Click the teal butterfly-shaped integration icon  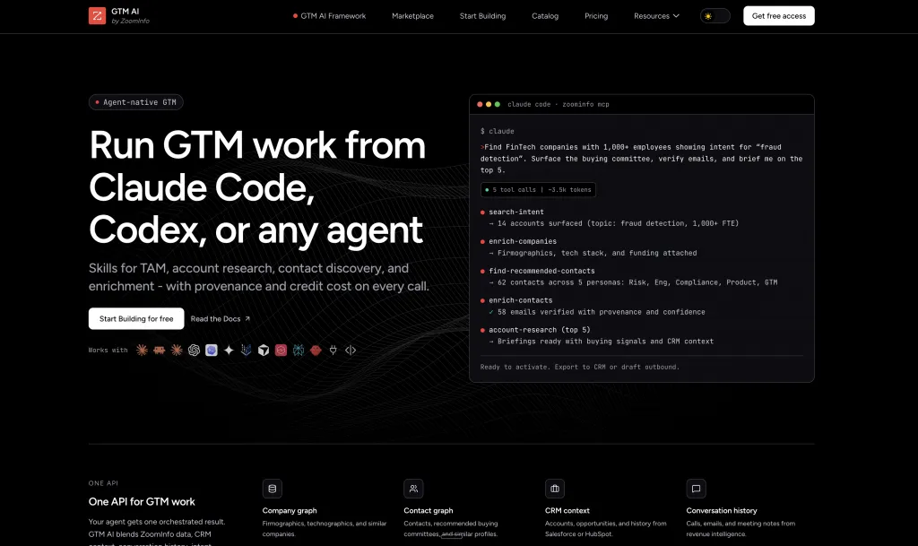coord(299,350)
